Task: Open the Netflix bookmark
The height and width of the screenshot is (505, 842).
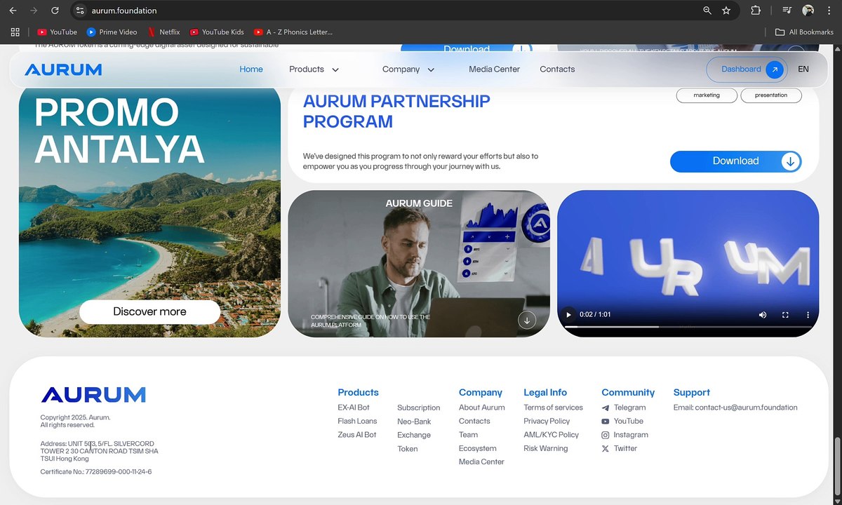Action: tap(163, 32)
